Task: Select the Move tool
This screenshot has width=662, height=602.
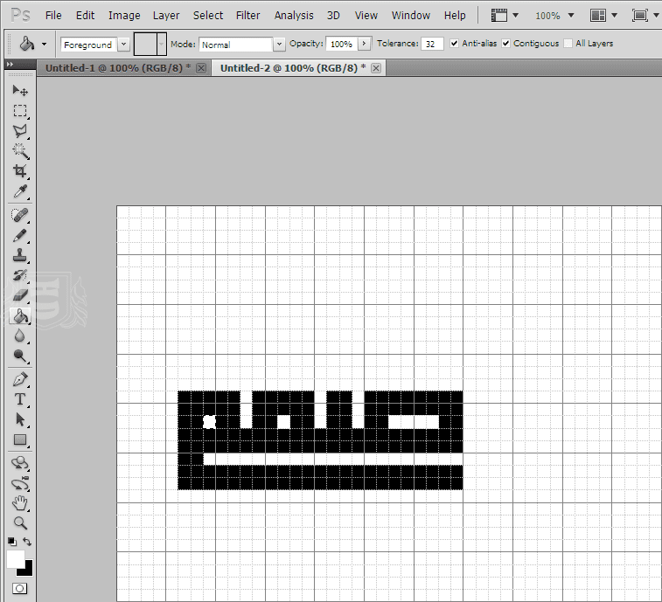Action: point(19,91)
